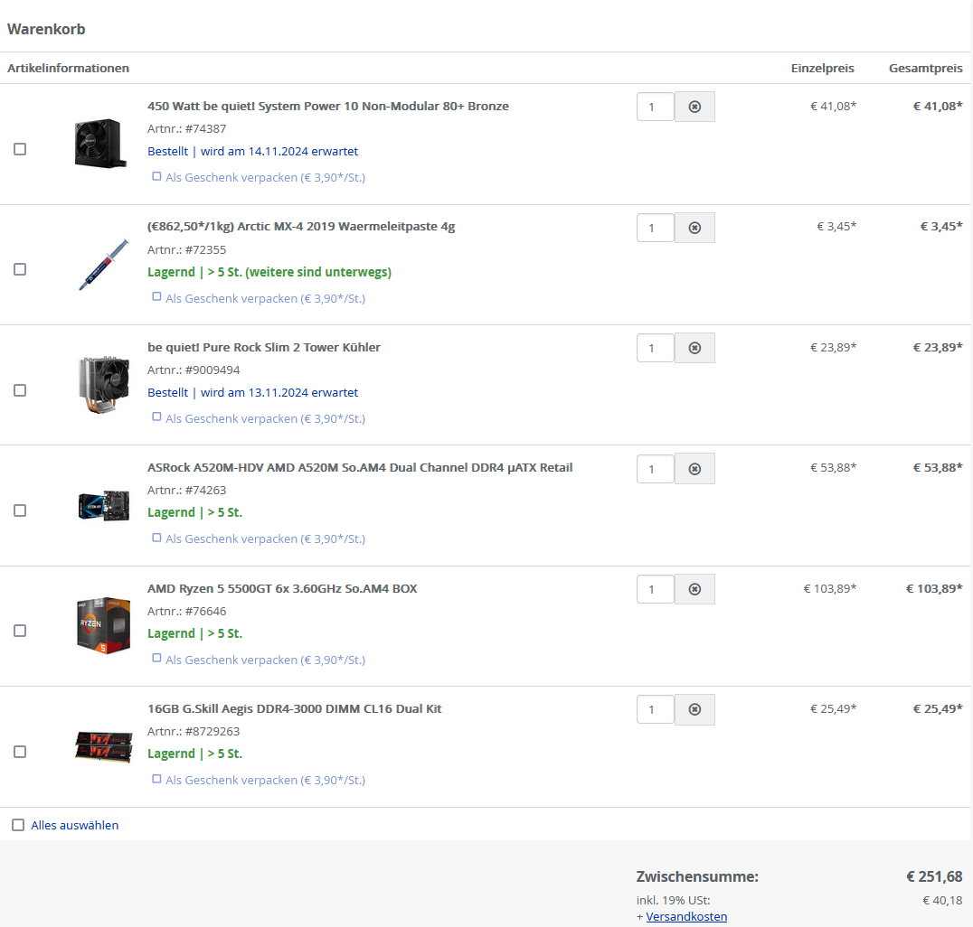Enable gift wrap for ASRock A520M-HDV
The height and width of the screenshot is (927, 973).
[x=156, y=538]
